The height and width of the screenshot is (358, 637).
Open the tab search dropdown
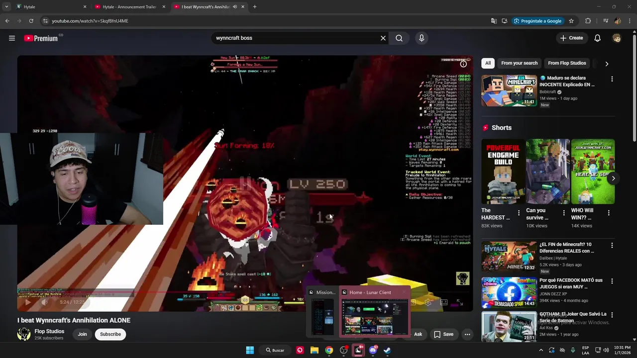[x=6, y=7]
